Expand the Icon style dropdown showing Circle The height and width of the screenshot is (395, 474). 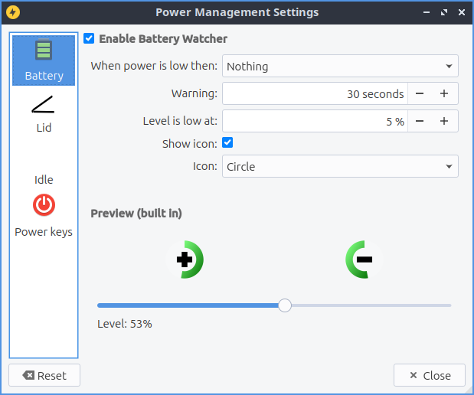click(x=340, y=167)
